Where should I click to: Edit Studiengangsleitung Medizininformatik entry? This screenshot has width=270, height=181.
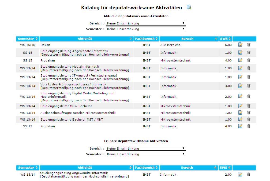(x=240, y=68)
